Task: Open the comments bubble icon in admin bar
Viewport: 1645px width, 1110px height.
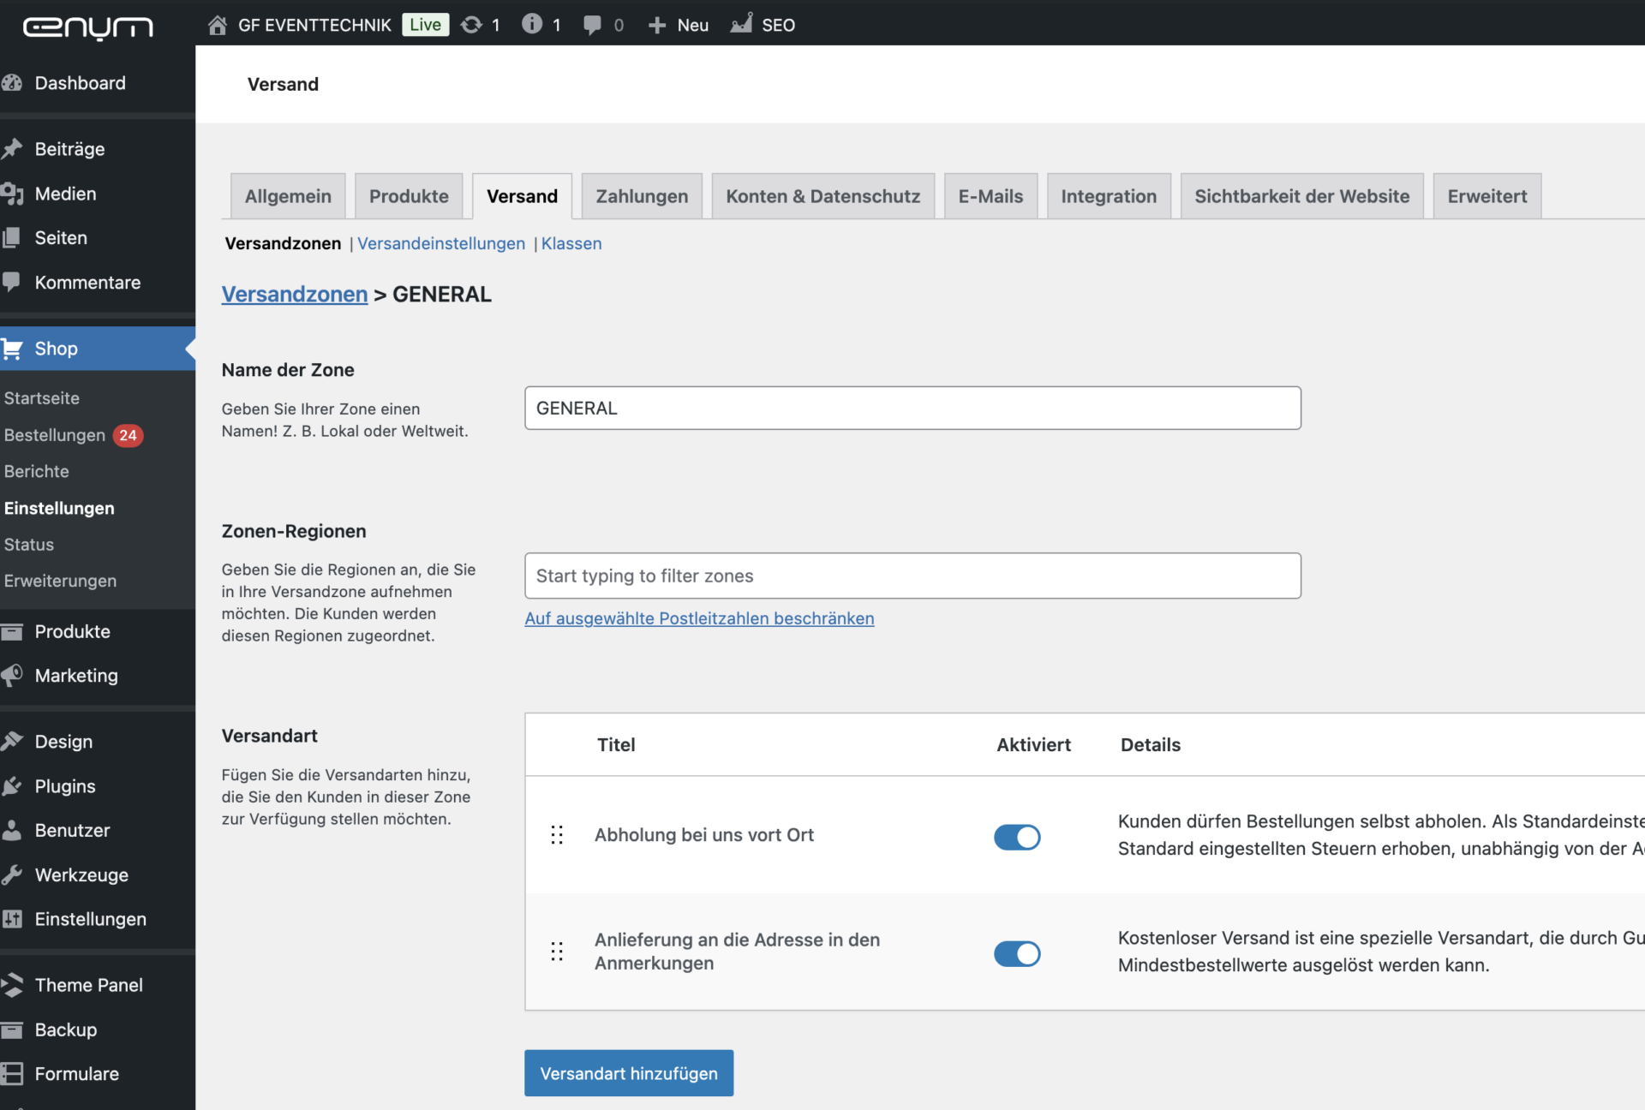Action: coord(591,25)
